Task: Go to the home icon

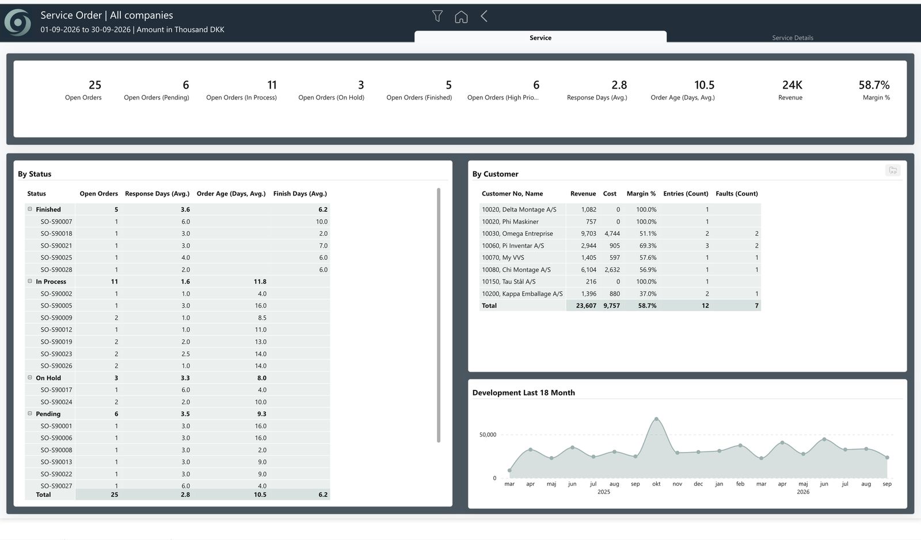Action: [461, 16]
